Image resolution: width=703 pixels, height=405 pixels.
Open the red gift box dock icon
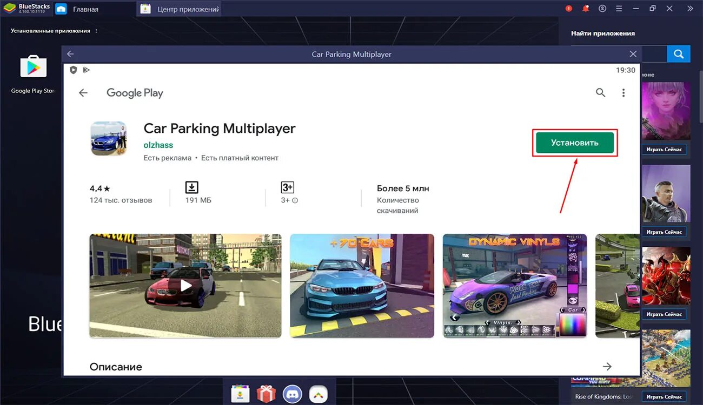click(266, 394)
